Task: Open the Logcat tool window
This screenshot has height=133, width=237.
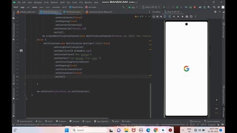Action: pyautogui.click(x=86, y=121)
